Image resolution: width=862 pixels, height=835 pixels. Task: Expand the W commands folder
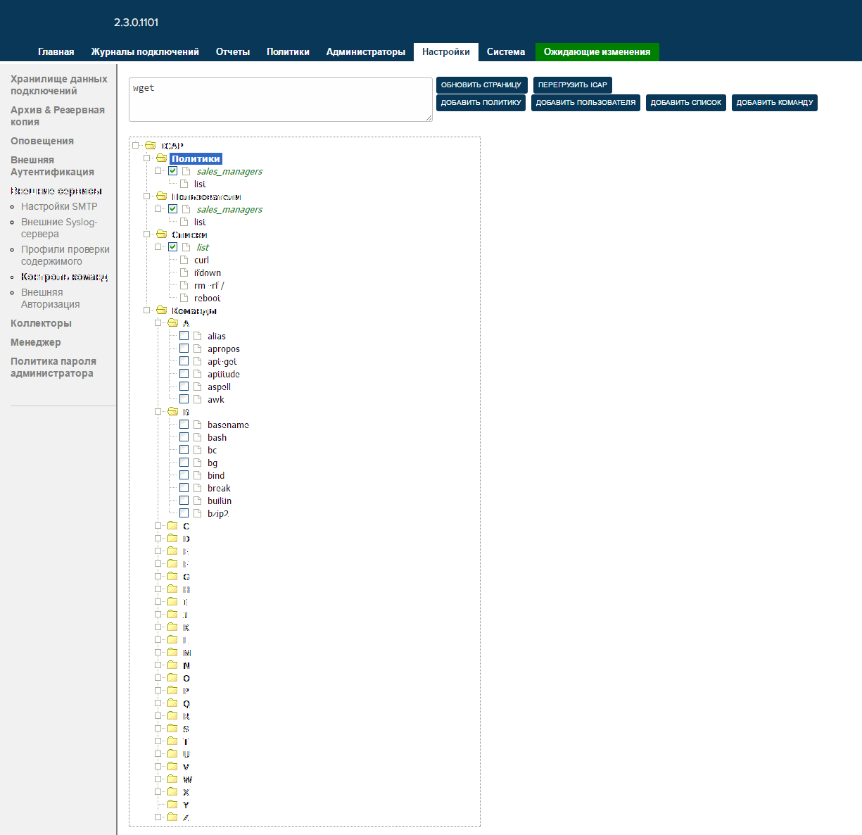pyautogui.click(x=158, y=779)
